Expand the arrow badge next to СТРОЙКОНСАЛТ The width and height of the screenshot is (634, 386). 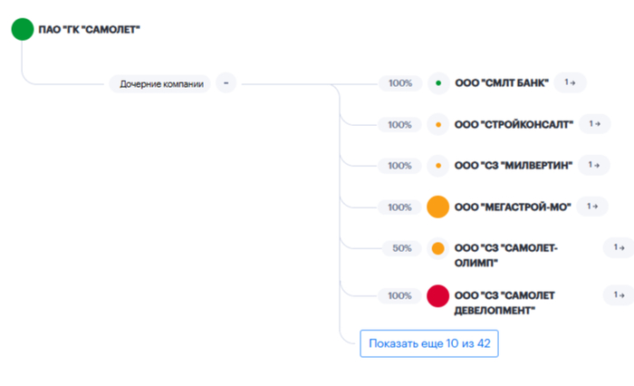593,123
